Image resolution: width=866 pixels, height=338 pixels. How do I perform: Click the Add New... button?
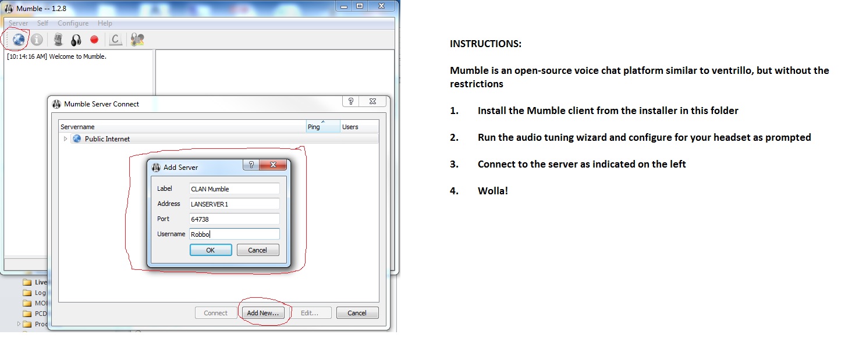click(263, 313)
